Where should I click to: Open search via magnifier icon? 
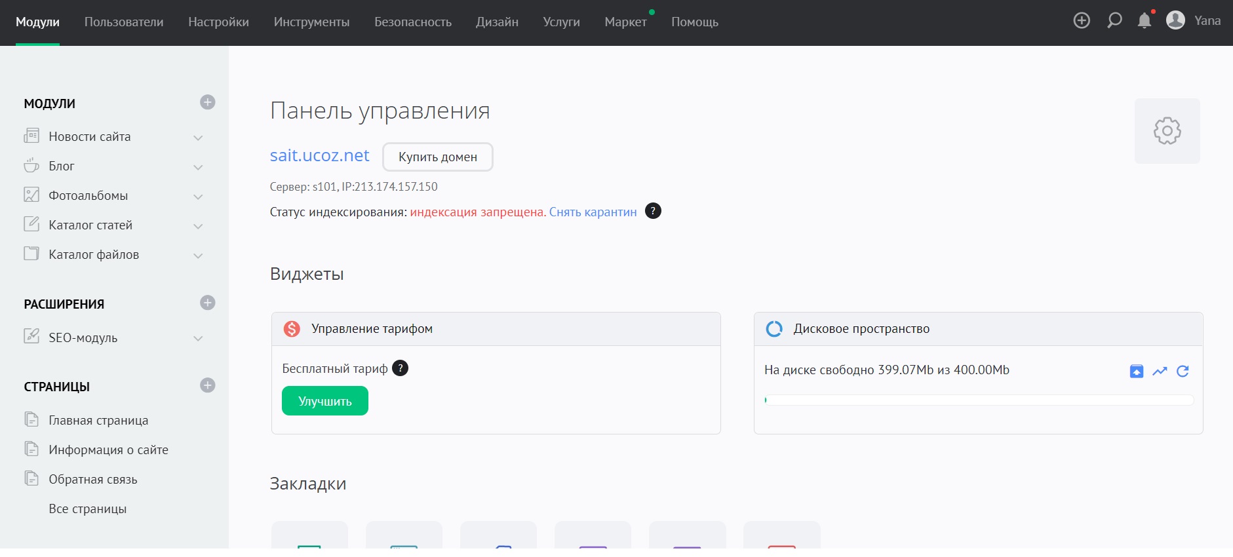1114,21
